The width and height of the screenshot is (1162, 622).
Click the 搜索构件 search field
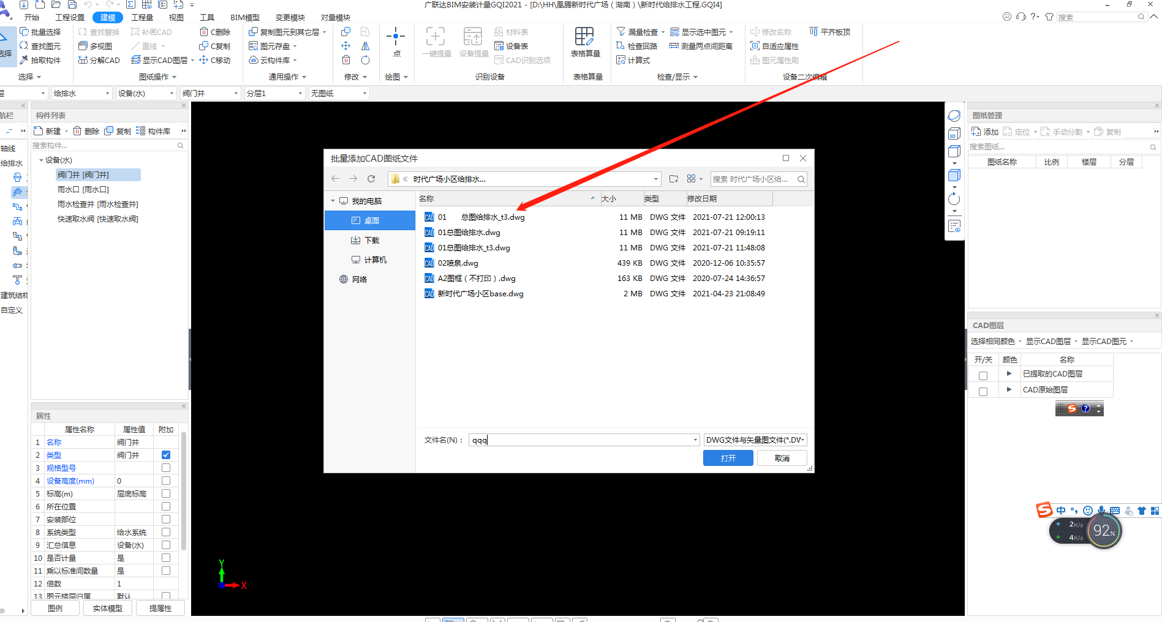[x=108, y=146]
